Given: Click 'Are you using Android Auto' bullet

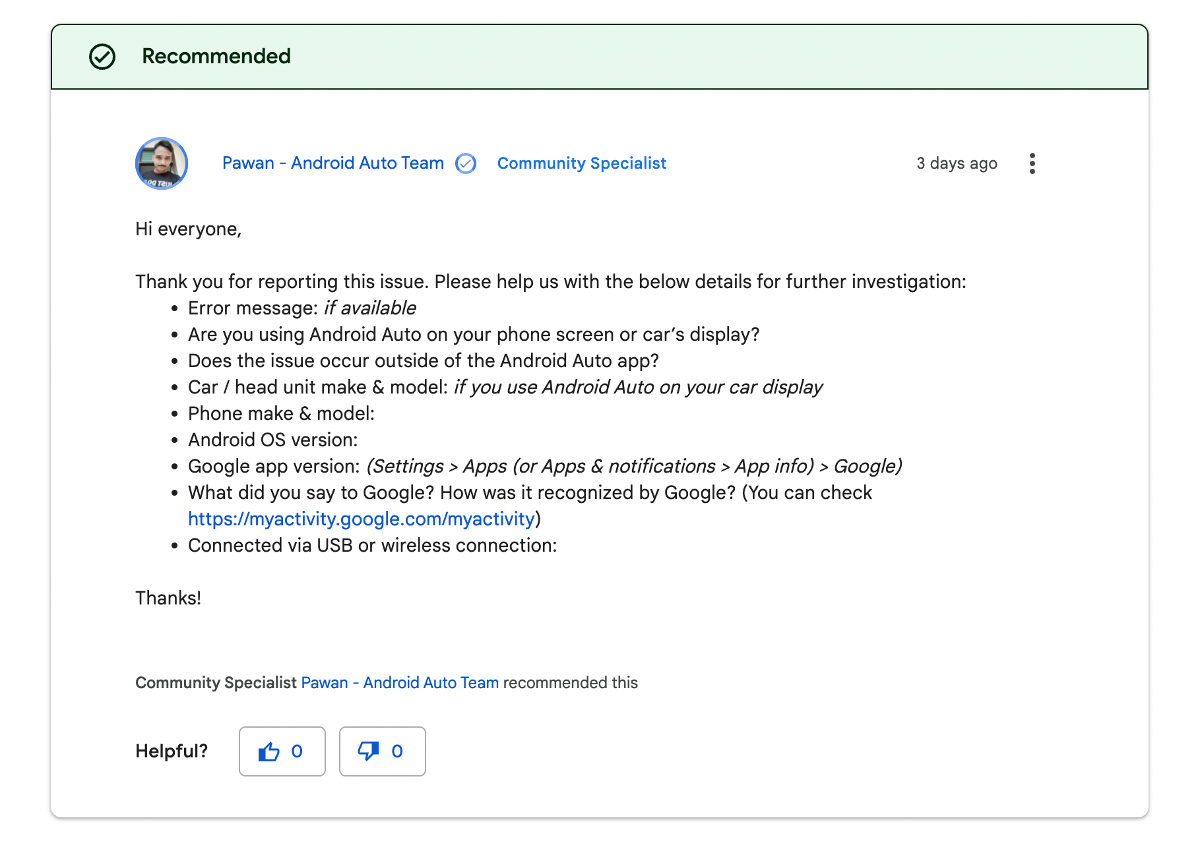Looking at the screenshot, I should pyautogui.click(x=474, y=334).
